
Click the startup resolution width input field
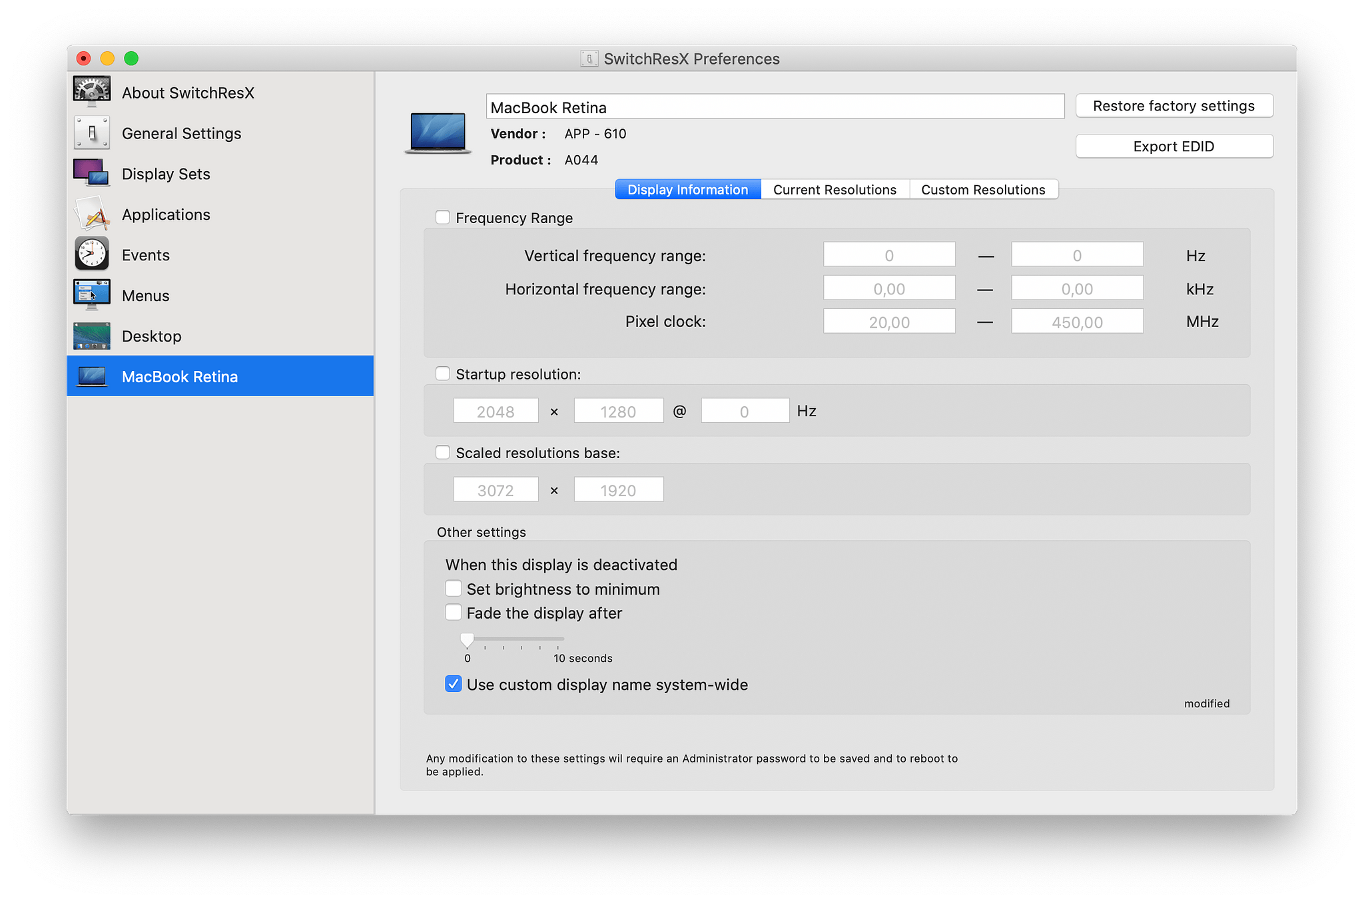[x=497, y=410]
